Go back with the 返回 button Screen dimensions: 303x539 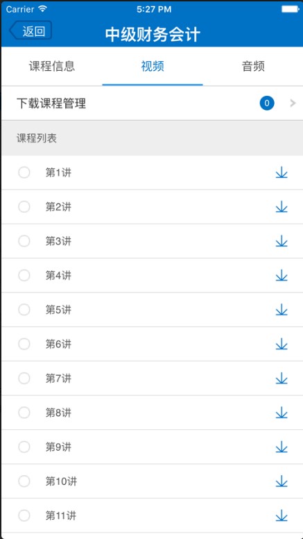pyautogui.click(x=31, y=31)
